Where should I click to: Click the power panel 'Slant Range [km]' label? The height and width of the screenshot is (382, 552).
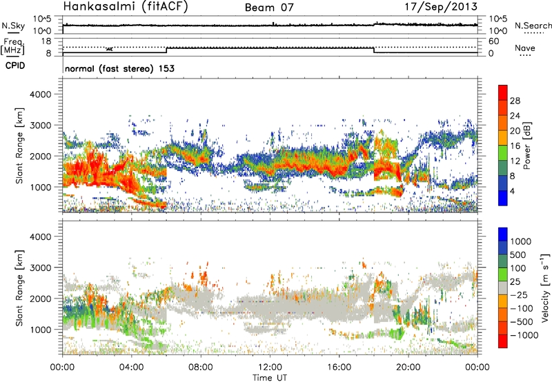(19, 145)
